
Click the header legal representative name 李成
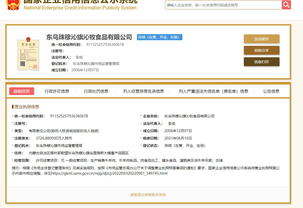click(x=79, y=57)
